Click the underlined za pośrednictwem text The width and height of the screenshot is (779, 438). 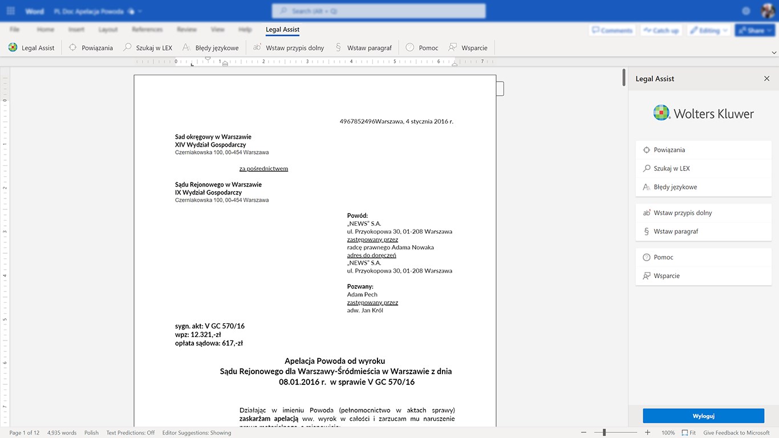[263, 169]
